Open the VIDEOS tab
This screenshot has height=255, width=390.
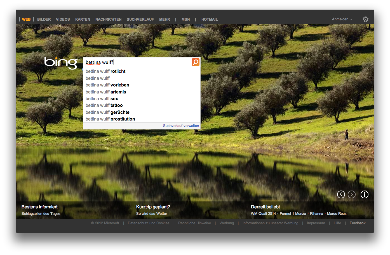point(63,20)
